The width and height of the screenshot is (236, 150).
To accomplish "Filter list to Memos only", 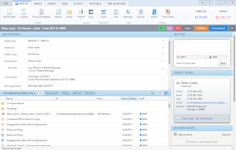I will coord(77,93).
